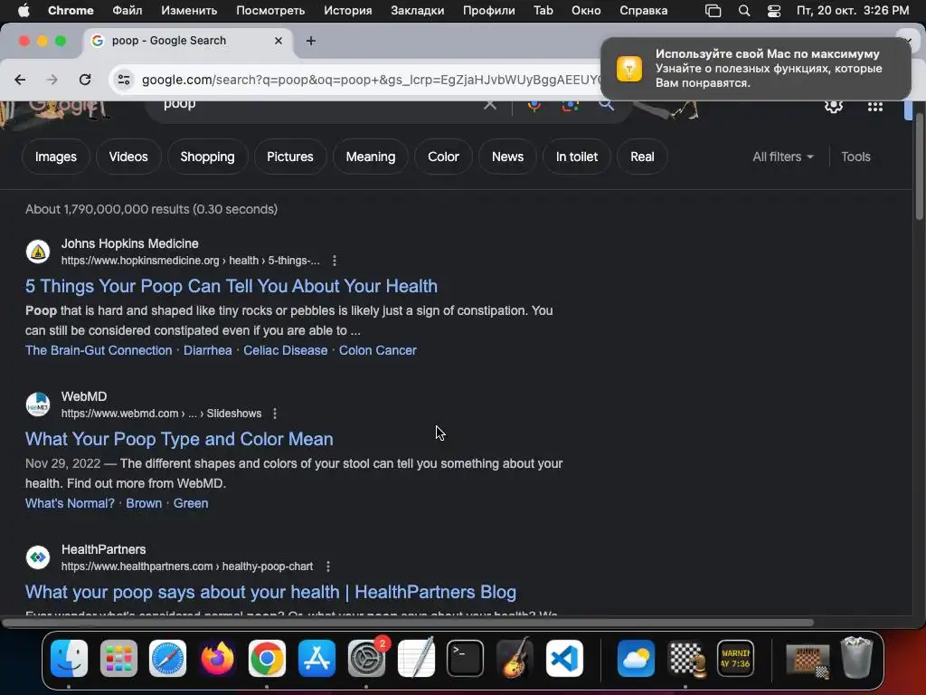The image size is (926, 695).
Task: Click the Chrome icon in the Dock
Action: coord(267,659)
